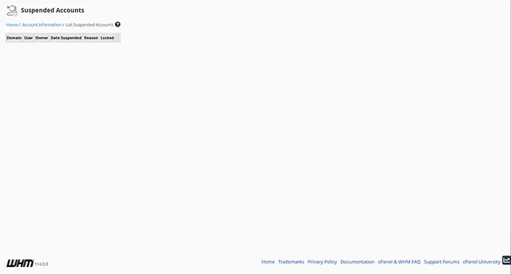Open the statistics chart icon at bottom right
The width and height of the screenshot is (511, 275).
[x=507, y=260]
